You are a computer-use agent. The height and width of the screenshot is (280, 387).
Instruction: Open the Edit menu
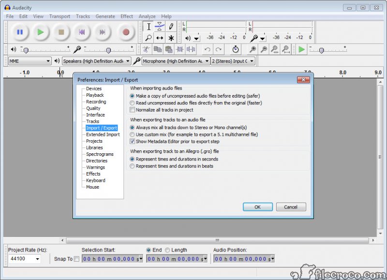(x=23, y=16)
